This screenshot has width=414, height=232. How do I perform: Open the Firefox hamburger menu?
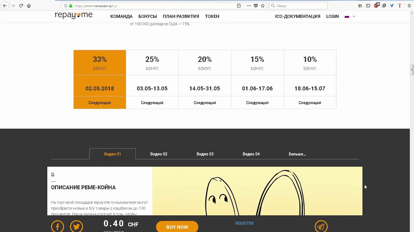[x=409, y=6]
